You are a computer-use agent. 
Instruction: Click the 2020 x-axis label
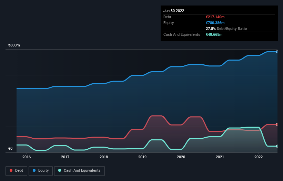point(181,157)
